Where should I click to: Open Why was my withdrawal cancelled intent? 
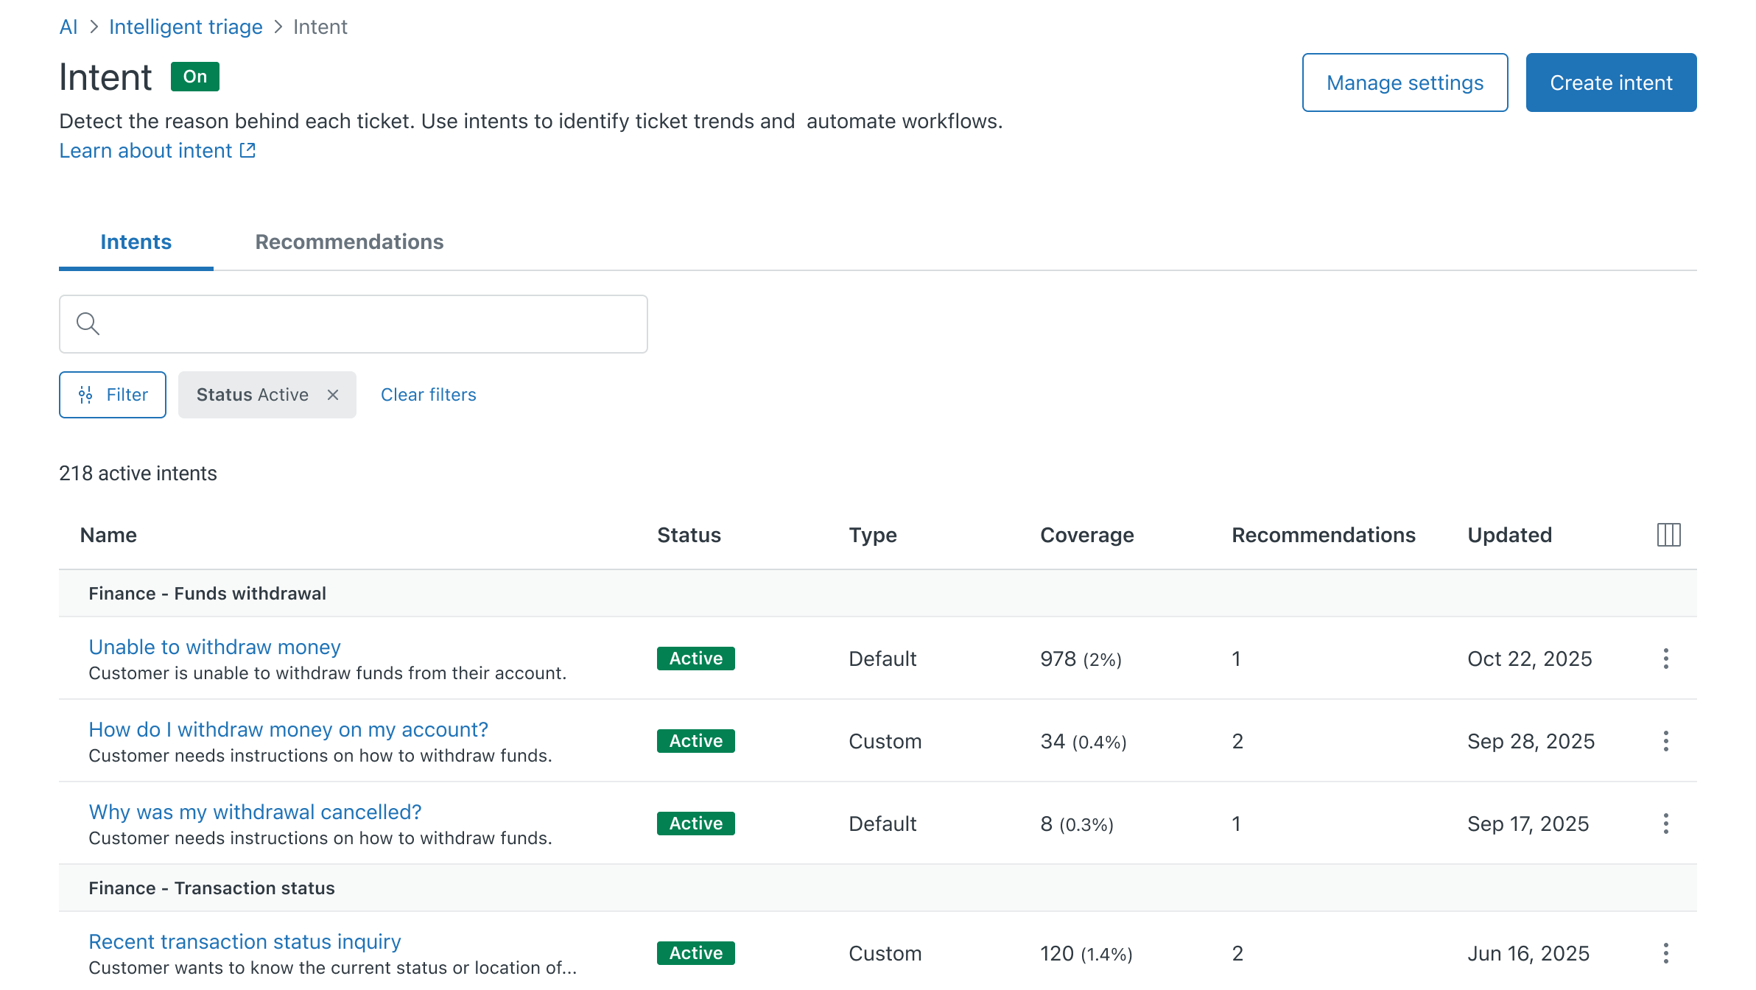tap(255, 812)
